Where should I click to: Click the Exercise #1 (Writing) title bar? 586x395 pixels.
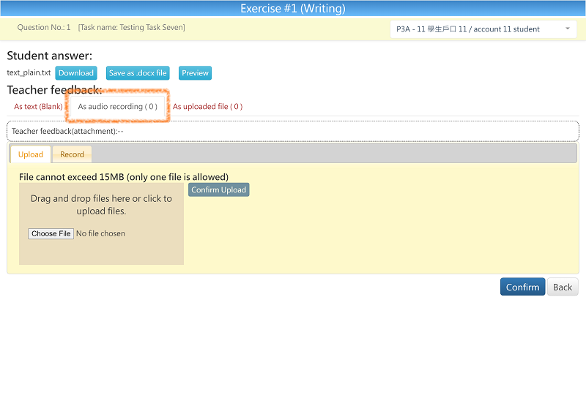(x=293, y=9)
